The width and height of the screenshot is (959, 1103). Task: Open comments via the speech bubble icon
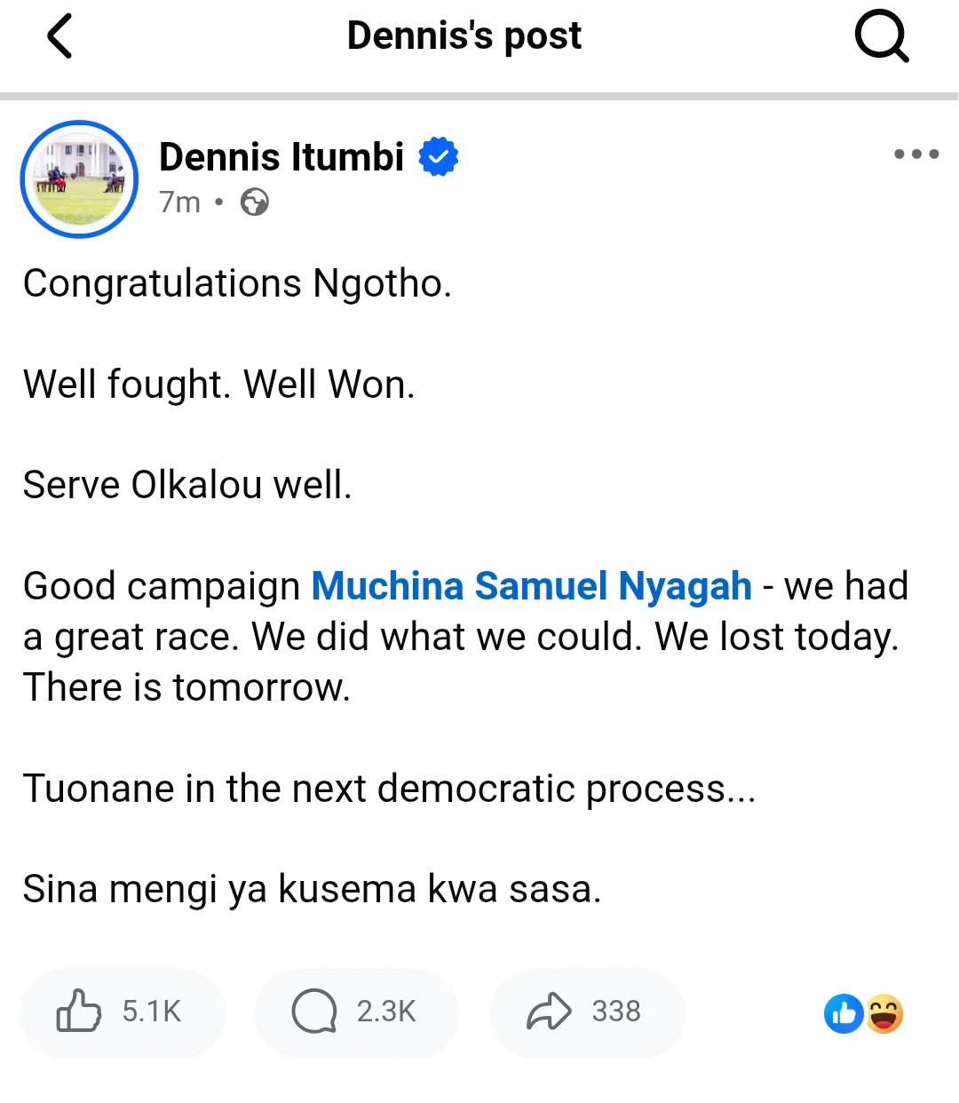click(x=314, y=1012)
